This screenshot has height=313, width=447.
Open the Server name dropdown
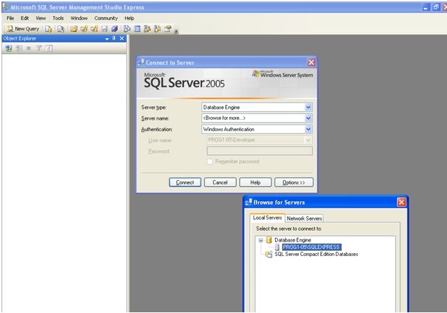tap(308, 118)
